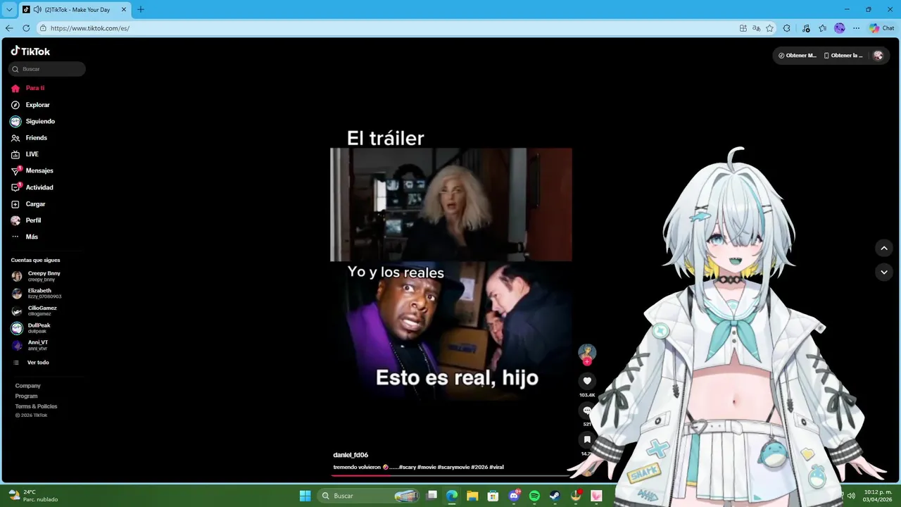Open the LIVE section
The height and width of the screenshot is (507, 901).
tap(25, 154)
